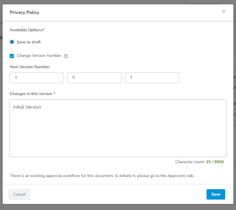Uncheck the Change Version Number checkbox
This screenshot has height=210, width=236.
(x=12, y=56)
